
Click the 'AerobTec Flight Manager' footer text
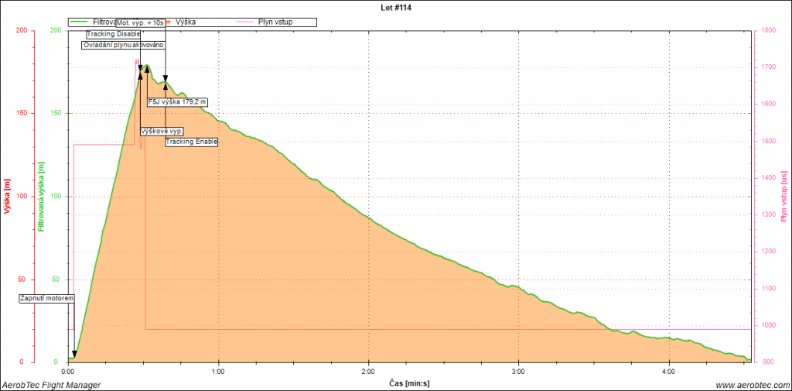pyautogui.click(x=51, y=385)
